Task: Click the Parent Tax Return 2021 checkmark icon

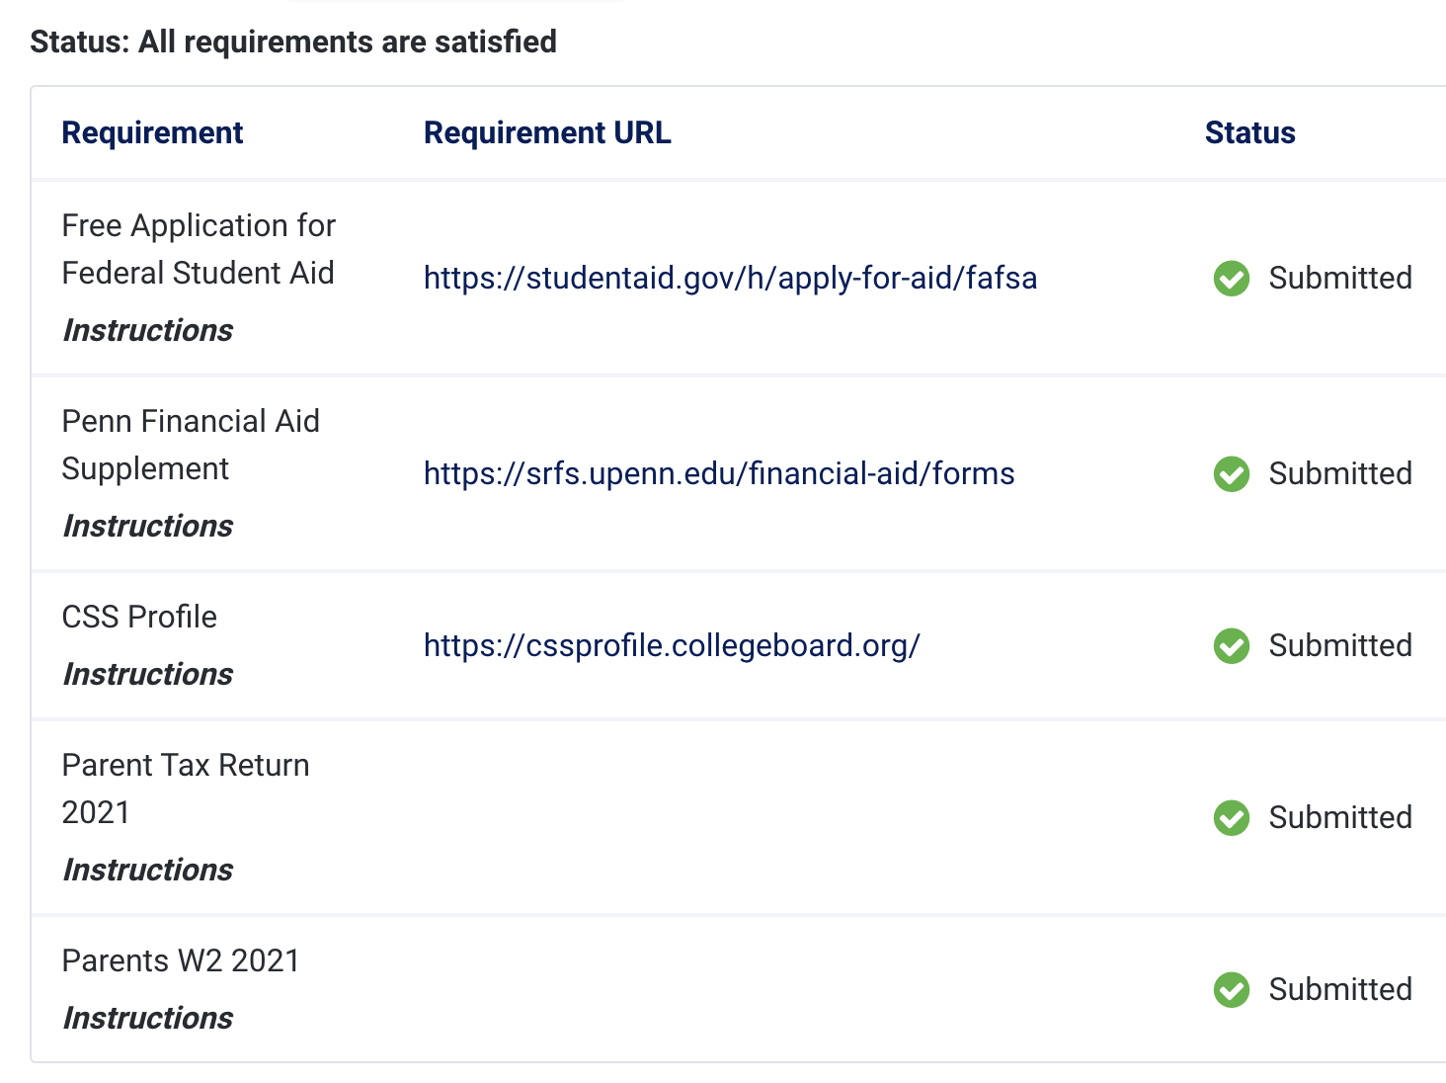Action: click(1232, 818)
